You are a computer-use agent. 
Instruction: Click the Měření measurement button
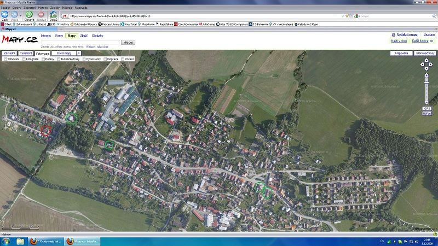pyautogui.click(x=427, y=114)
